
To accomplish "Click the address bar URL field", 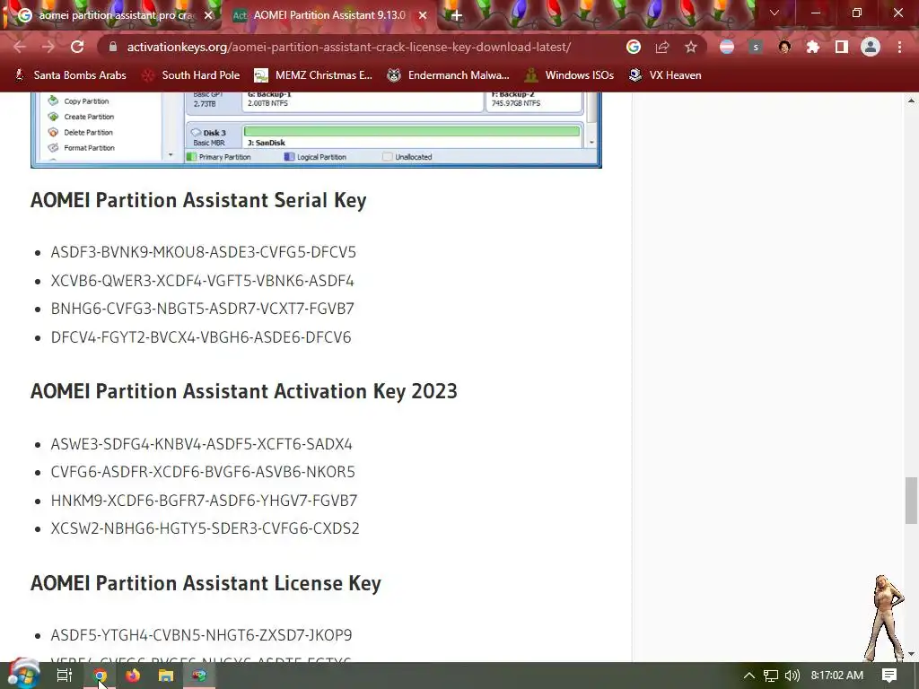I will [x=349, y=47].
